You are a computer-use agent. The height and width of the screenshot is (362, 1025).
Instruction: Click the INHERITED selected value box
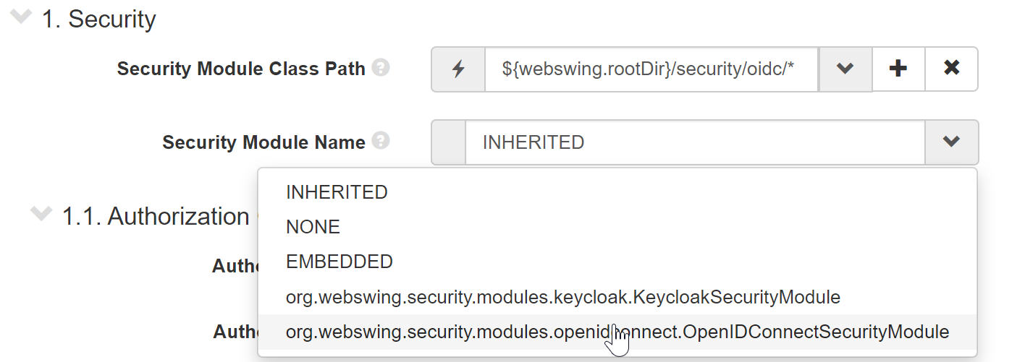click(x=695, y=142)
